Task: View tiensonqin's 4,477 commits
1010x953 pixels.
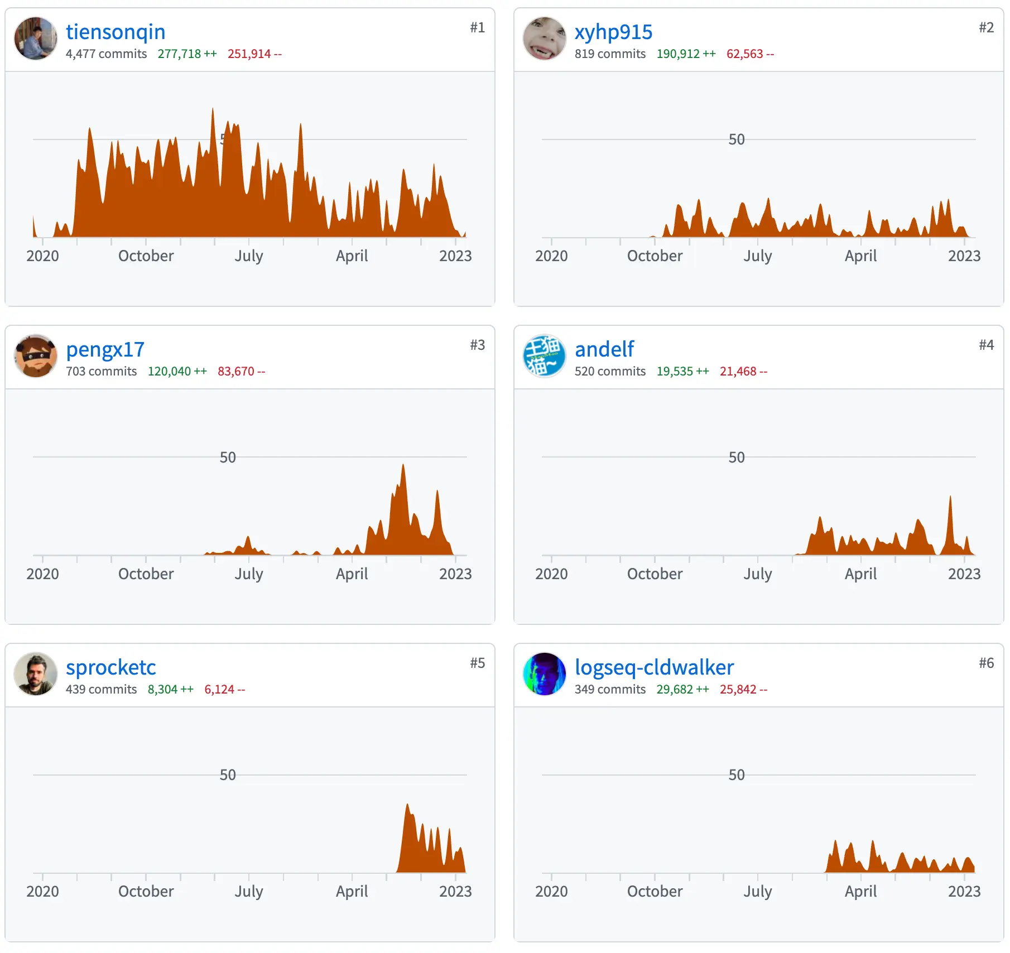Action: [106, 54]
